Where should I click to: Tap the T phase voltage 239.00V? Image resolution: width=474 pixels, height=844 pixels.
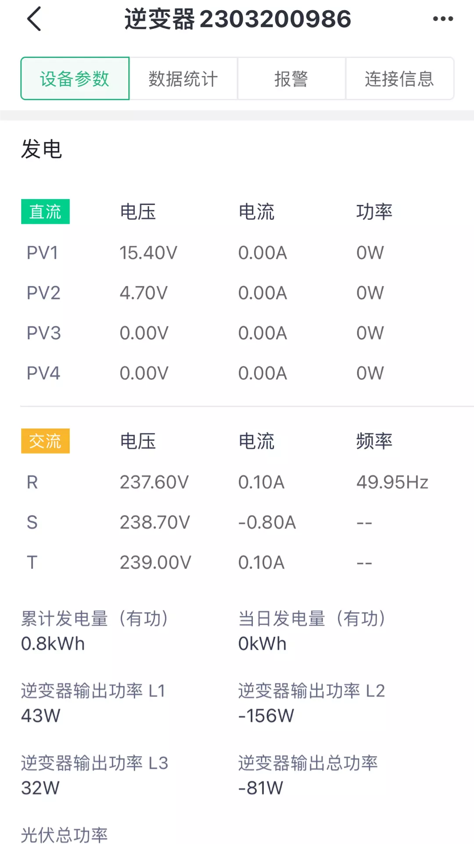coord(155,562)
